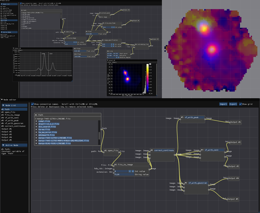
Task: Click the Fits output pin of open_fits in lower editor
Action: [119, 151]
